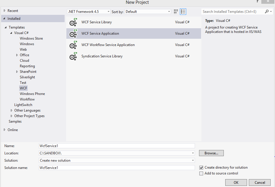Click the Syndication Service Library icon
Image resolution: width=275 pixels, height=187 pixels.
tap(73, 57)
